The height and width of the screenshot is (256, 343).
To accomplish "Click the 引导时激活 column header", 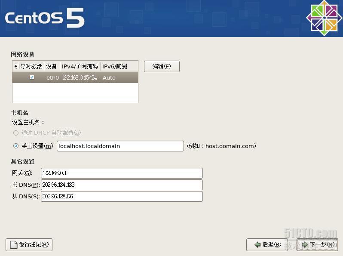I will 28,66.
